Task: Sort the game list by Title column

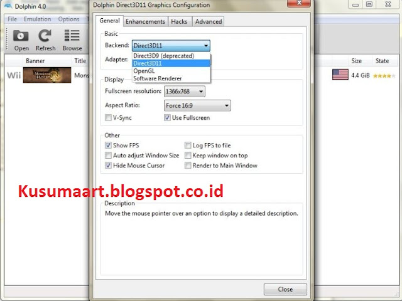Action: tap(80, 61)
